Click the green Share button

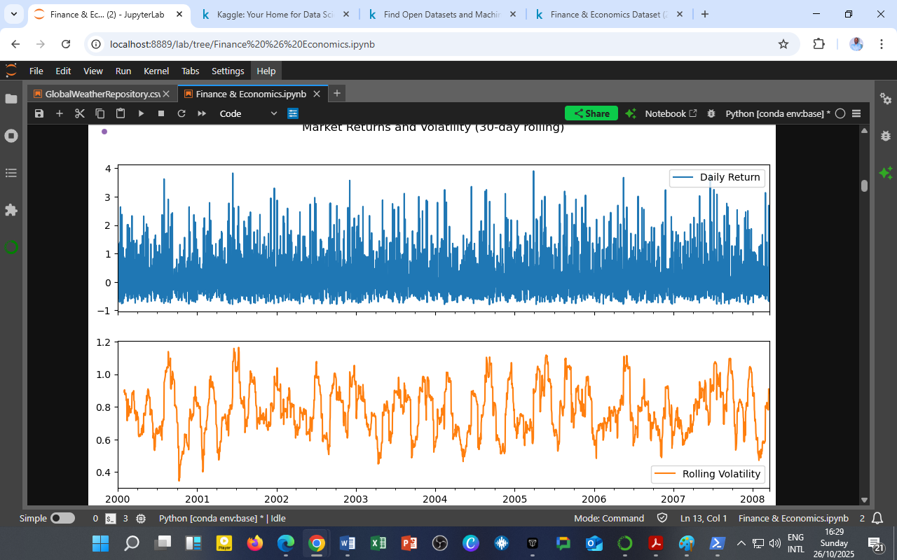click(591, 113)
